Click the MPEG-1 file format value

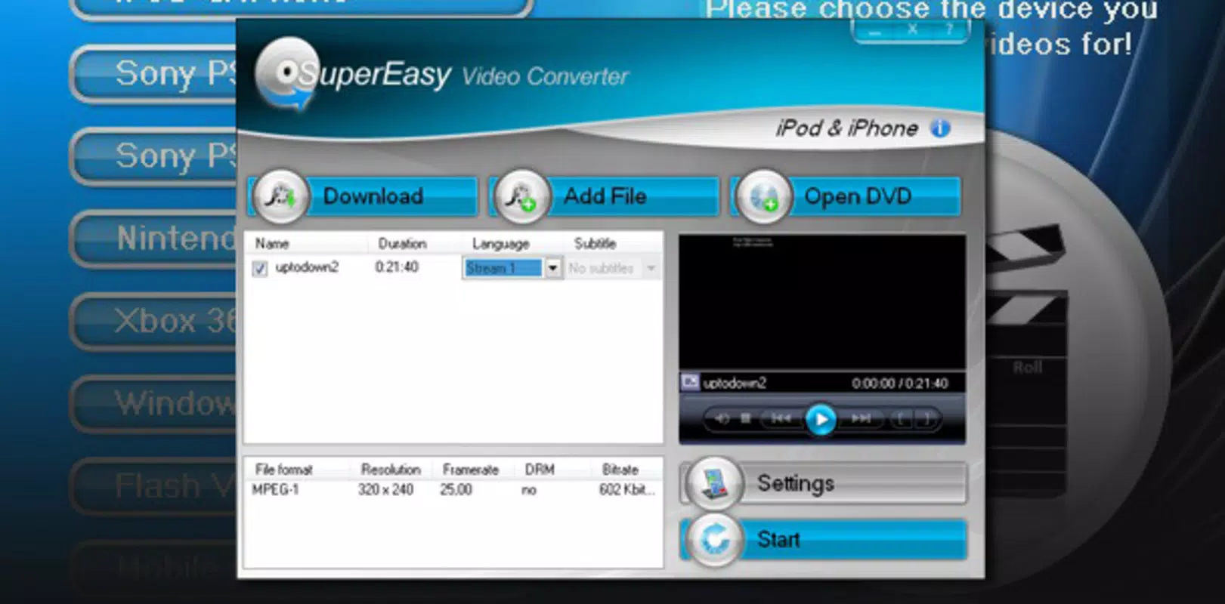[x=275, y=489]
